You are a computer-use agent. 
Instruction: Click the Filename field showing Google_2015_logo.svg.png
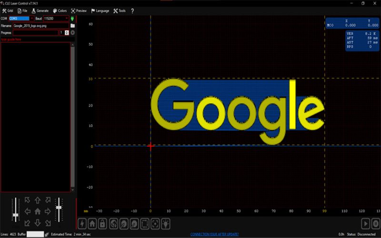pos(41,26)
